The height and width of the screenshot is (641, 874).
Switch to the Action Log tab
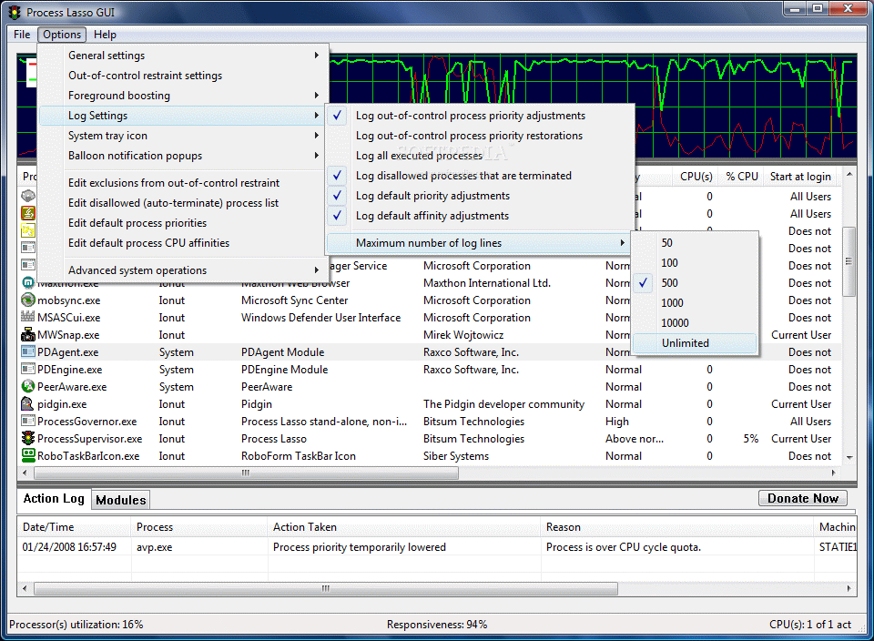pyautogui.click(x=54, y=499)
